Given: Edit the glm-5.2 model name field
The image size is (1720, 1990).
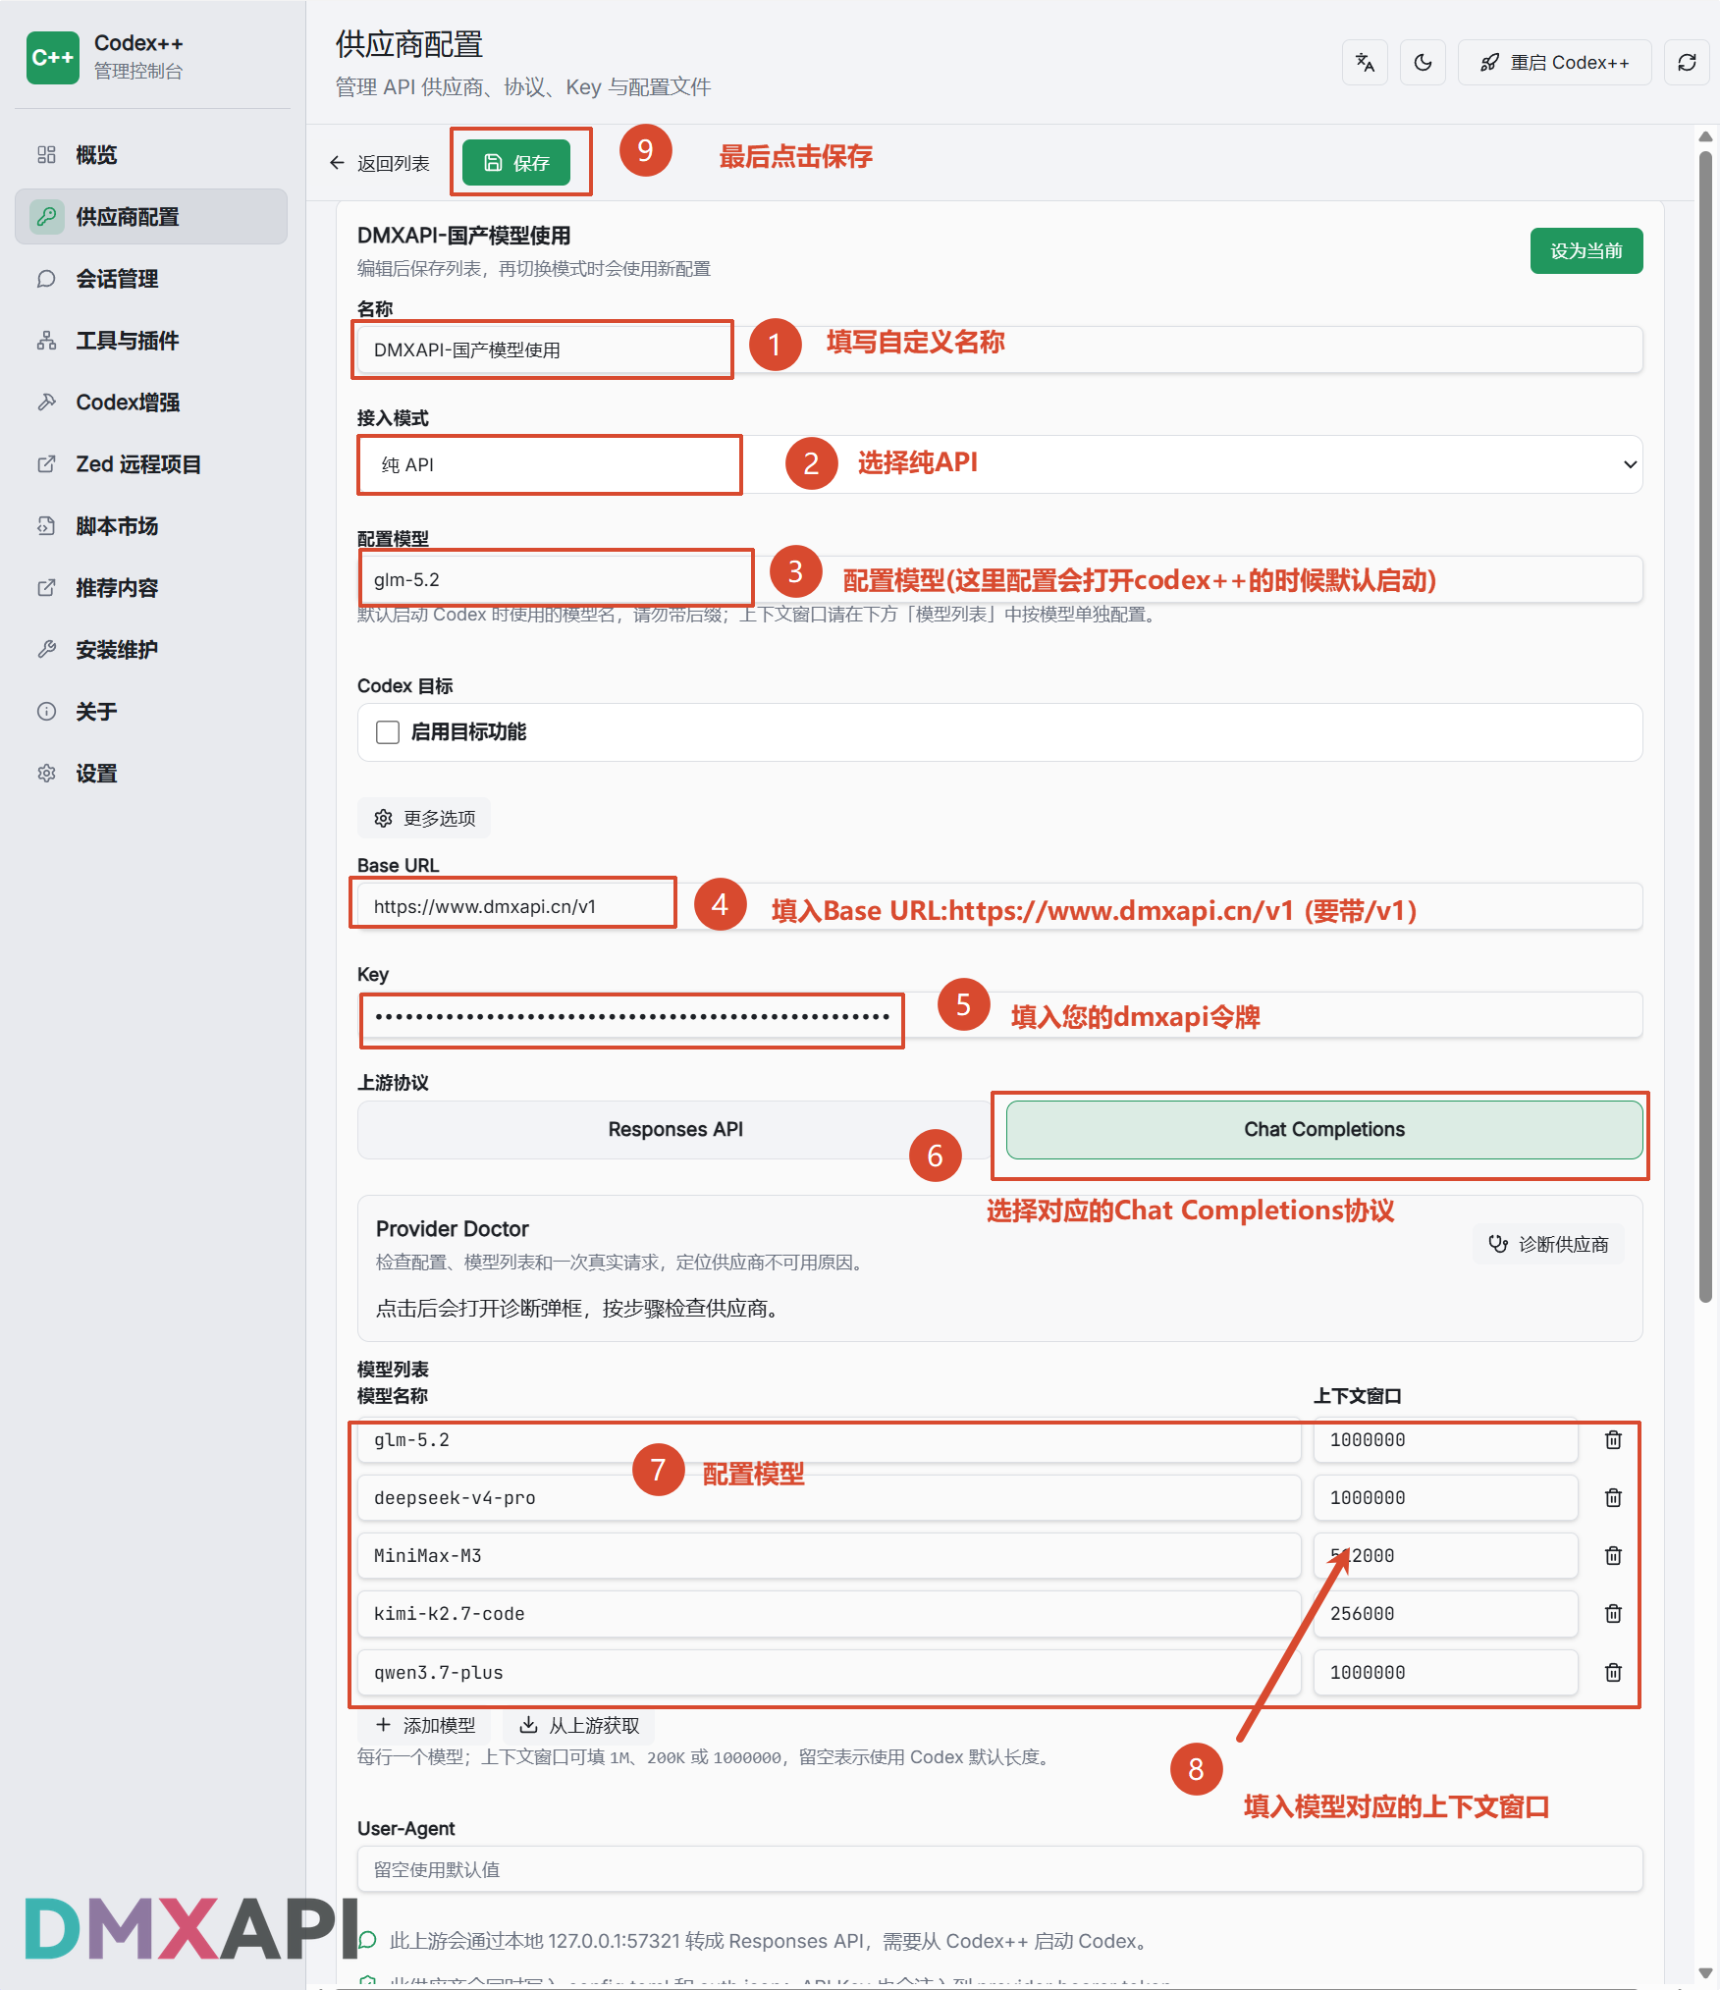Looking at the screenshot, I should (829, 1440).
